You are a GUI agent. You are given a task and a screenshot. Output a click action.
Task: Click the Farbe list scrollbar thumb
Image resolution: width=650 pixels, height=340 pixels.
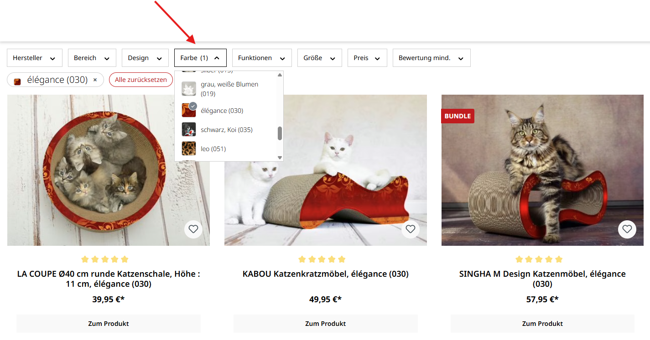tap(280, 133)
